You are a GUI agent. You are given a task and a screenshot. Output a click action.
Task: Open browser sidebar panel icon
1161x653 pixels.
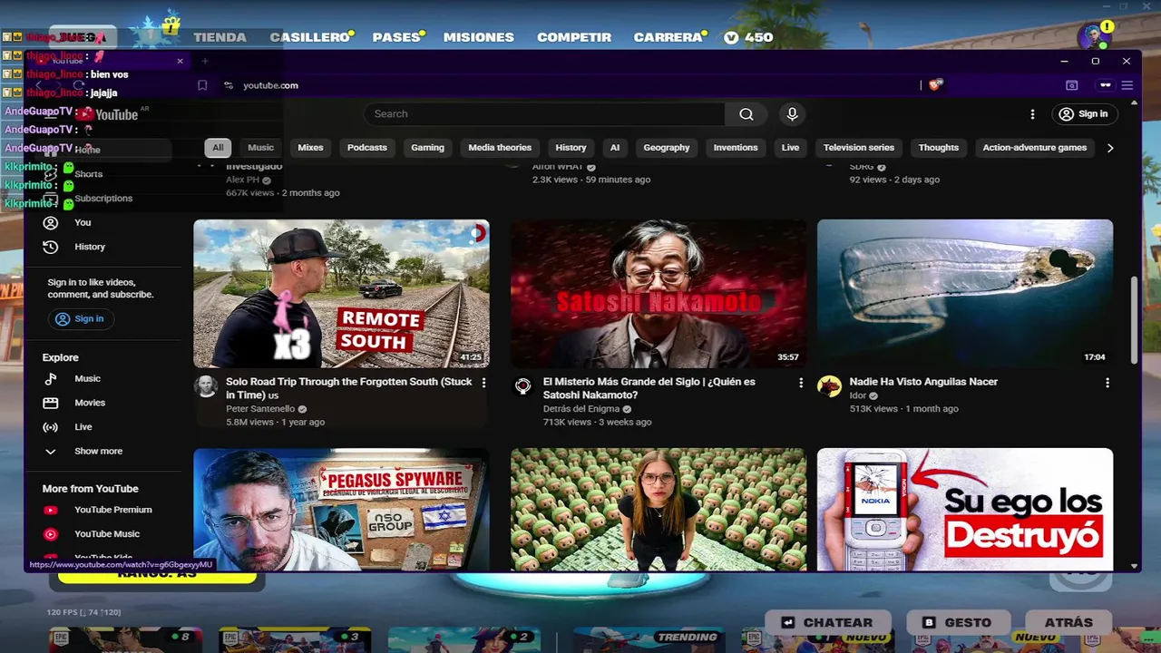(1072, 85)
